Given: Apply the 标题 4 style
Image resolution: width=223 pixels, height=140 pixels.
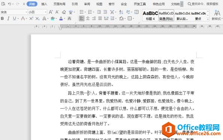Looking at the screenshot, I should [x=150, y=15].
